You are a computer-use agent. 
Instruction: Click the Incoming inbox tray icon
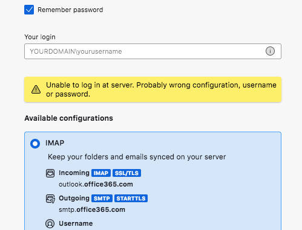[50, 173]
